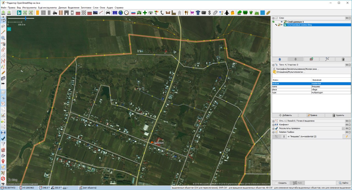Click the Правка tag button
The width and height of the screenshot is (352, 190).
(312, 115)
